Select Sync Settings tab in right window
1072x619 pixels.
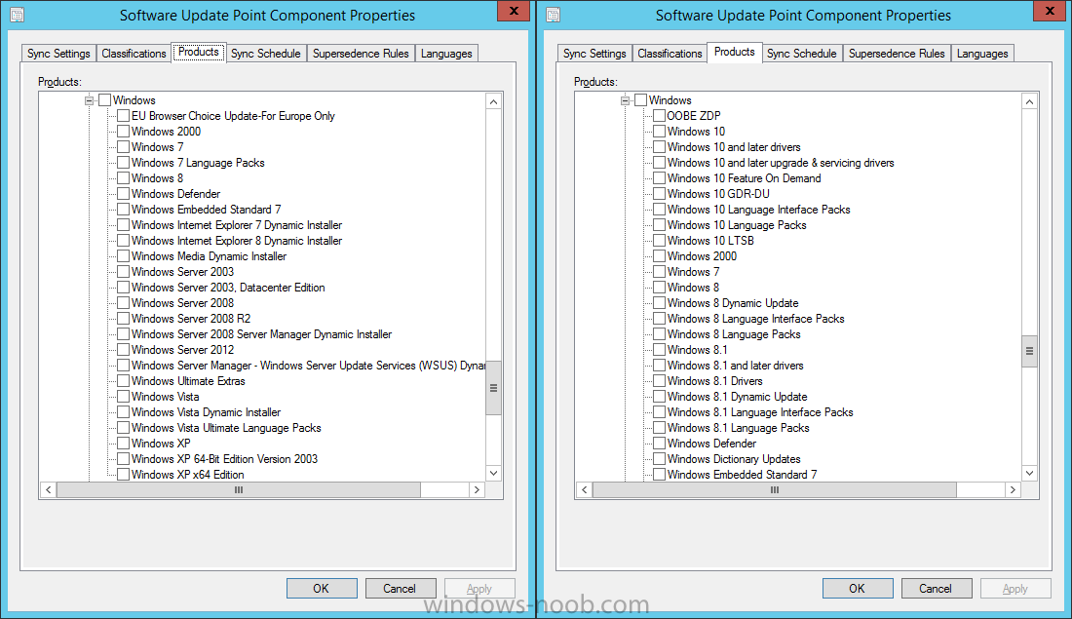click(594, 54)
